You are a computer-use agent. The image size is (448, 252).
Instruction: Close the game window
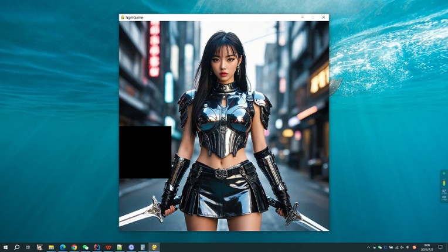323,18
